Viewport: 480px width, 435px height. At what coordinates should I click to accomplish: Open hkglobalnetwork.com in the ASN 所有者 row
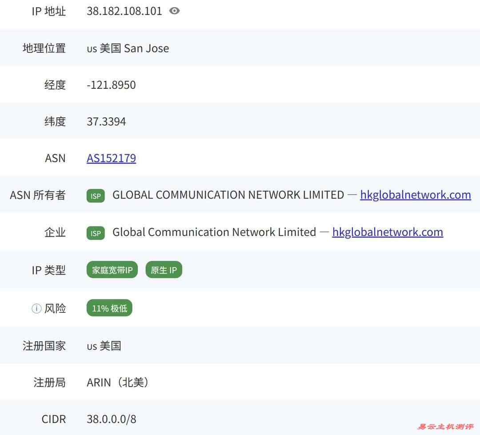[415, 195]
